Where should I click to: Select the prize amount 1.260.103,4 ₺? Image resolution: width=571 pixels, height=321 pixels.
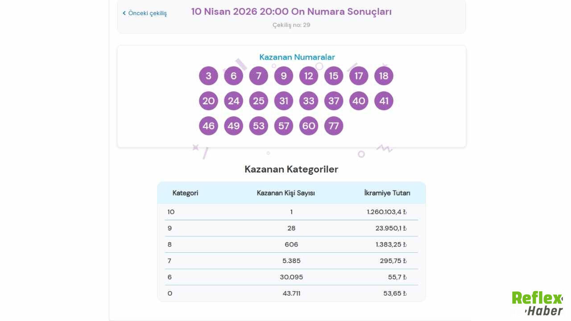386,212
